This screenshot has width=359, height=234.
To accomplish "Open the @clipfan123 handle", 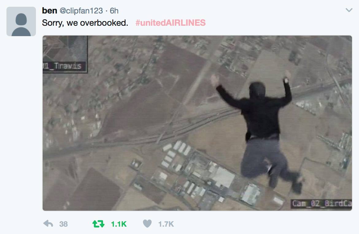I will 81,11.
